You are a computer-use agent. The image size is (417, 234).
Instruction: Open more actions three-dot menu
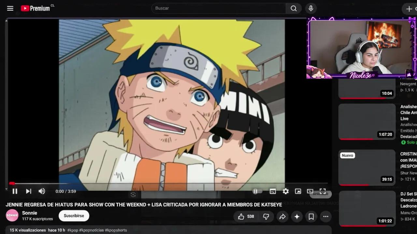[x=326, y=216]
